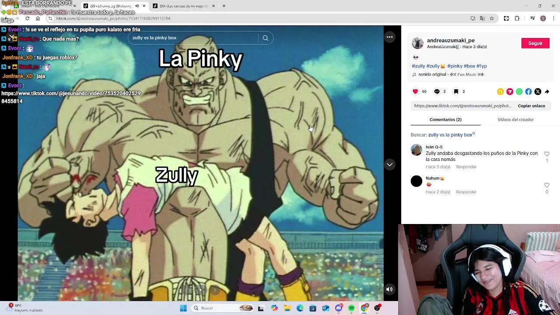Open the andreauzumaki_pe profile name

click(451, 40)
